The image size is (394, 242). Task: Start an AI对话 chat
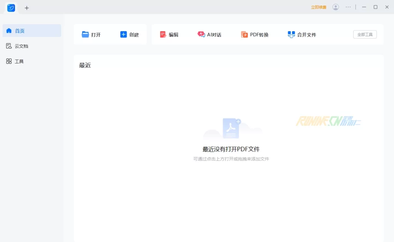[x=209, y=35]
